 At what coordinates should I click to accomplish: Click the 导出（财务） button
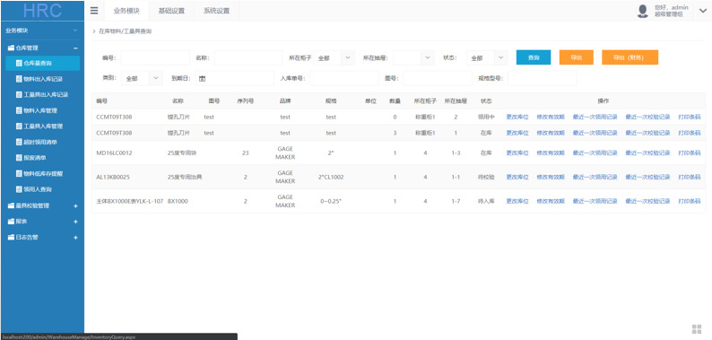coord(630,57)
